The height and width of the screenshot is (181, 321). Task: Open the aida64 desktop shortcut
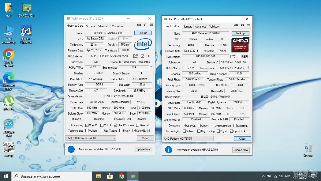point(26,35)
